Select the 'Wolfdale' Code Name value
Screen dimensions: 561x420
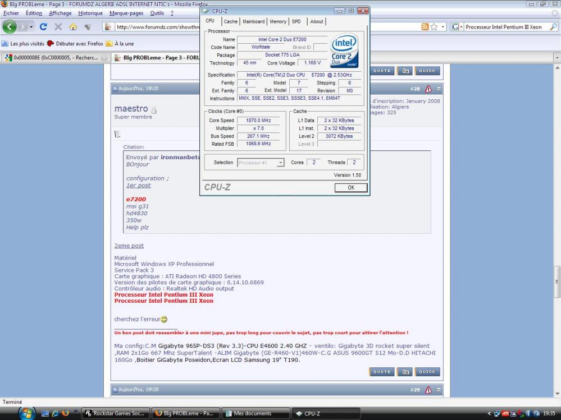point(261,47)
